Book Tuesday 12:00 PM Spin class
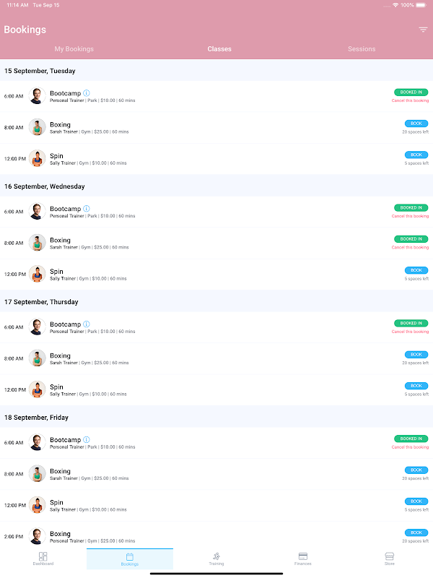Image resolution: width=433 pixels, height=578 pixels. coord(416,155)
